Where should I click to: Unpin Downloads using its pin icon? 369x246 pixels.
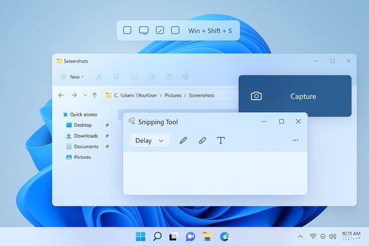(x=107, y=136)
